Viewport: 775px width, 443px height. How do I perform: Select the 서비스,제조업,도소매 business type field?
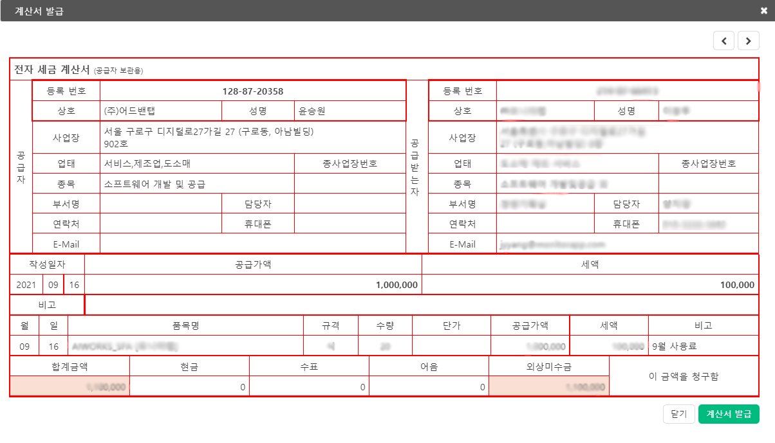pos(197,163)
